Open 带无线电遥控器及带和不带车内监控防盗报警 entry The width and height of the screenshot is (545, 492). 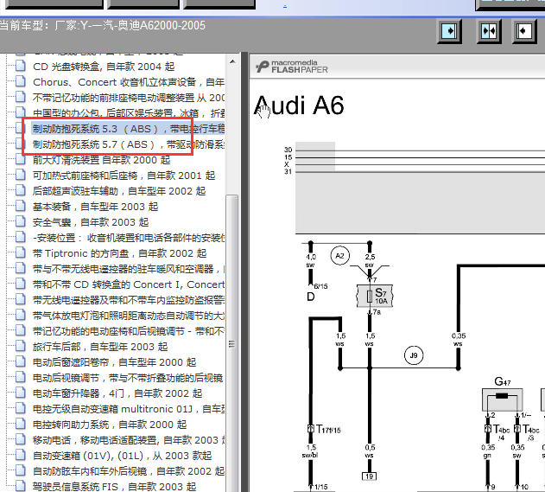(128, 300)
